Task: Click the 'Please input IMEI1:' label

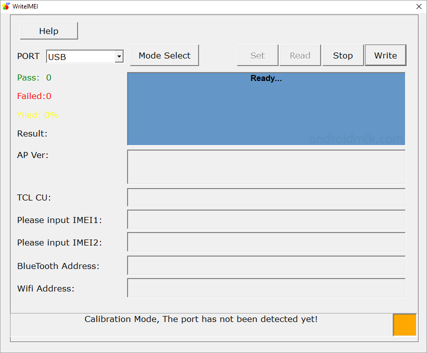Action: [x=59, y=220]
